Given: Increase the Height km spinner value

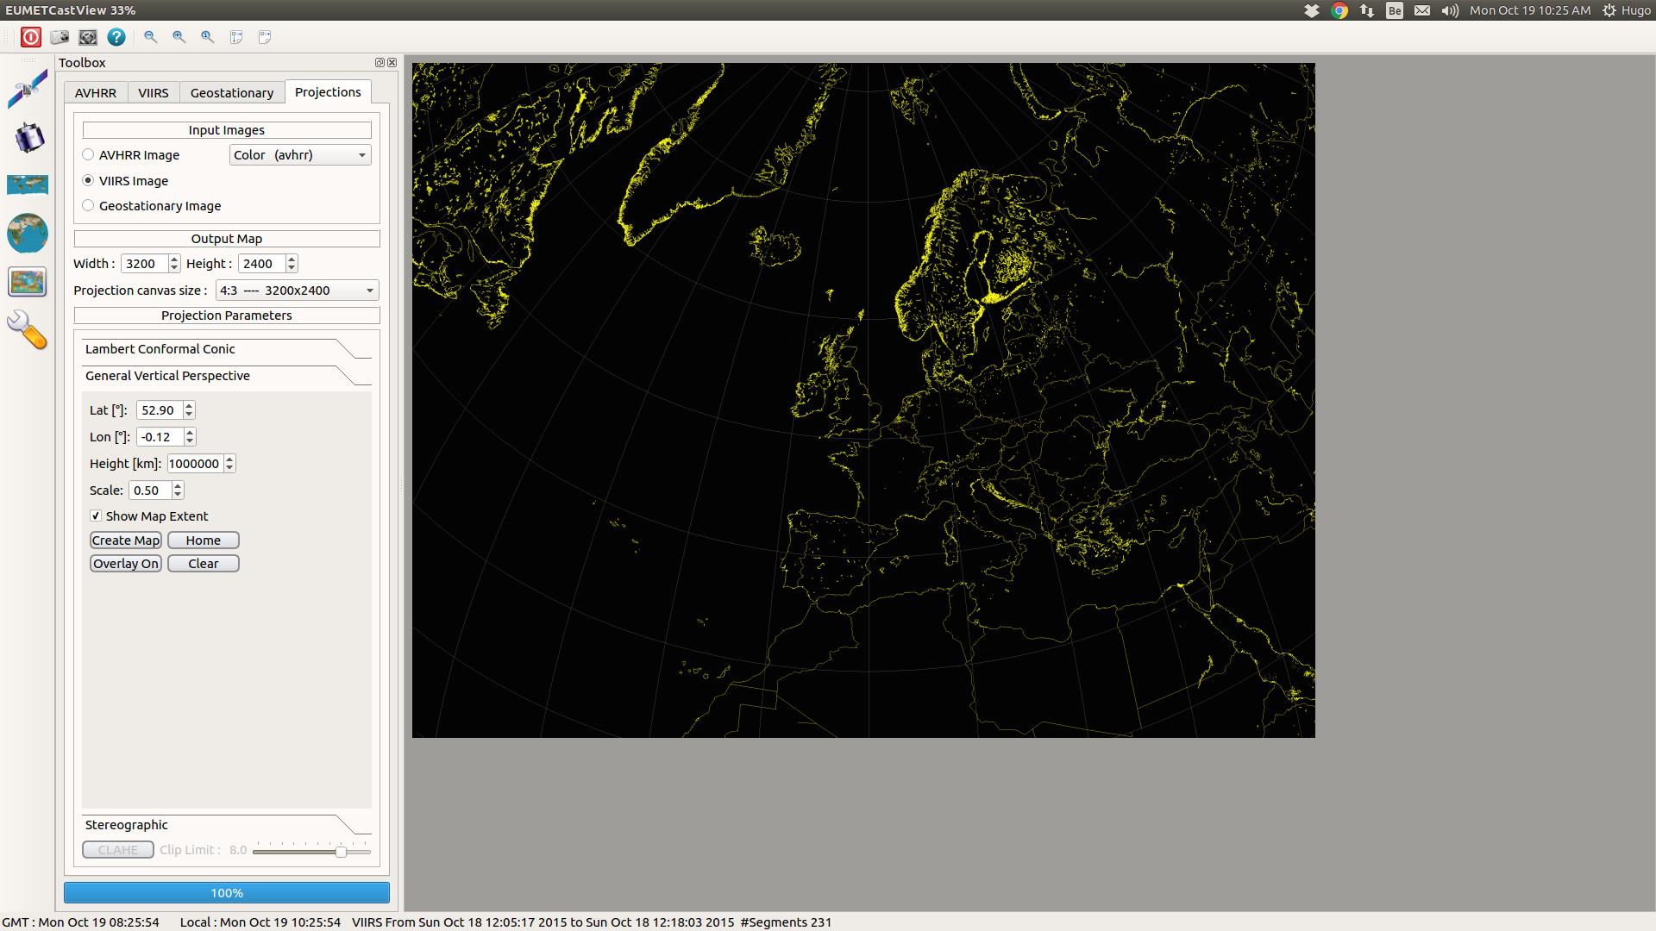Looking at the screenshot, I should click(x=229, y=459).
